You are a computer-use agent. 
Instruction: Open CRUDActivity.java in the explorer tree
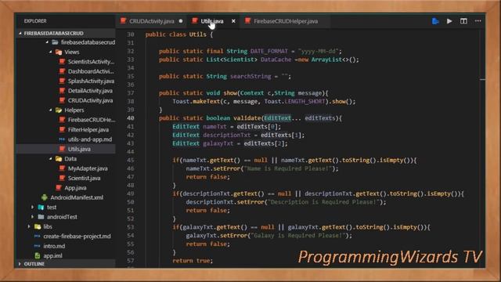(90, 100)
